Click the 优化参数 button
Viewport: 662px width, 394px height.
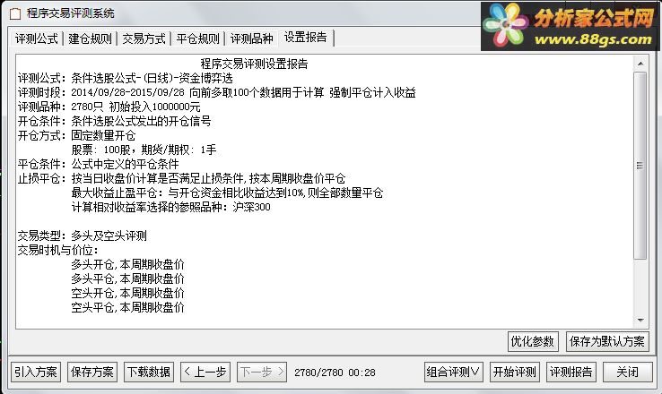point(533,341)
